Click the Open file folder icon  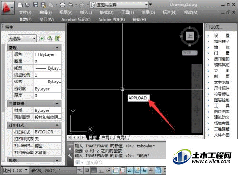28,5
